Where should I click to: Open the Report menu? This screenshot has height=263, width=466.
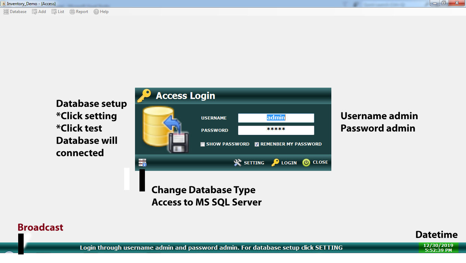[79, 11]
